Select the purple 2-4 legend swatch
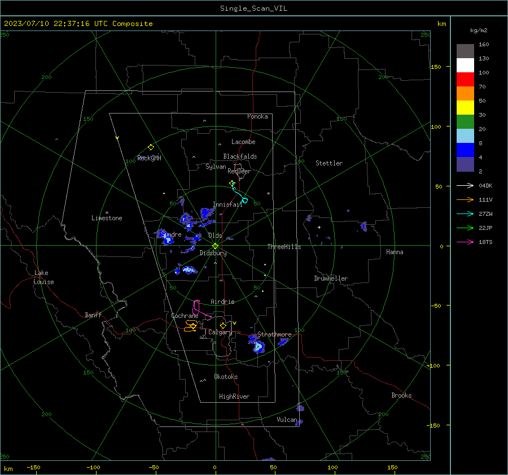The height and width of the screenshot is (475, 508). point(465,164)
